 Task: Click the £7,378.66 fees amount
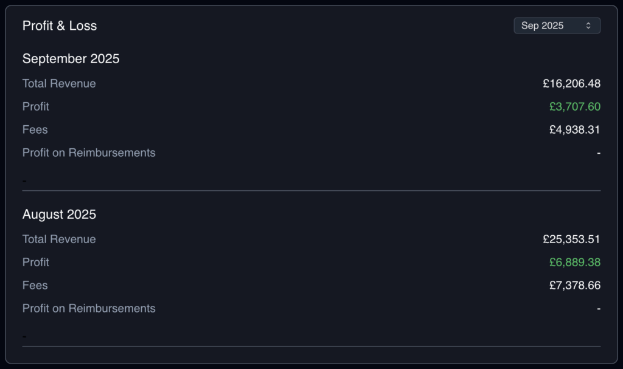574,286
